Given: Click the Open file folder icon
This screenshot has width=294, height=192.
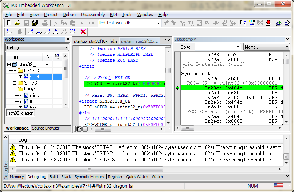Looking at the screenshot, I should 17,23.
